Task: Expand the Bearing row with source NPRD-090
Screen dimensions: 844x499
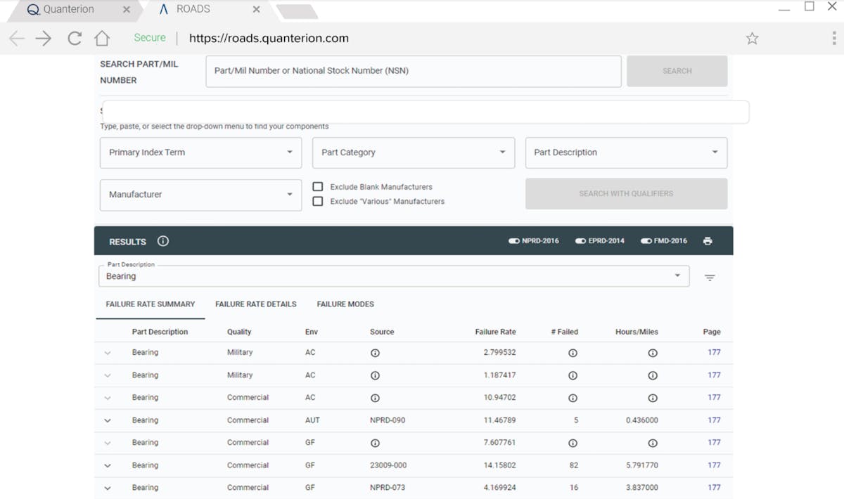Action: [108, 420]
